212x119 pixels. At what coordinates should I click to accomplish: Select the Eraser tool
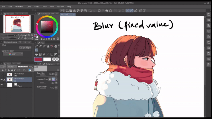click(x=56, y=46)
